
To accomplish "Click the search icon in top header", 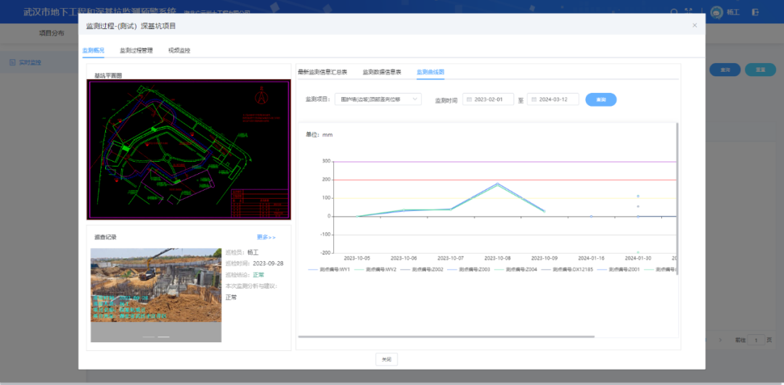I will tap(674, 12).
